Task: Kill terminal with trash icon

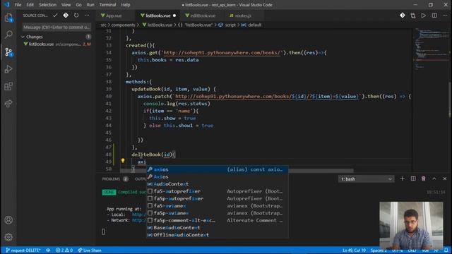Action: tap(424, 179)
